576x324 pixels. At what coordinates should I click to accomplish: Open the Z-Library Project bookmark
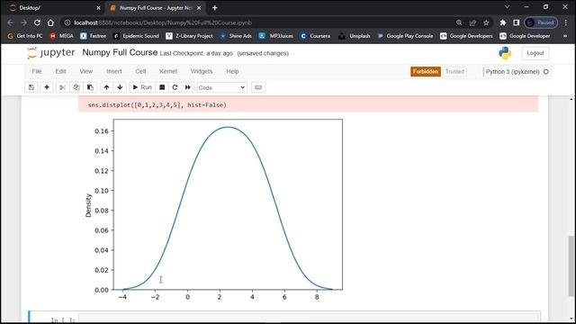(189, 36)
